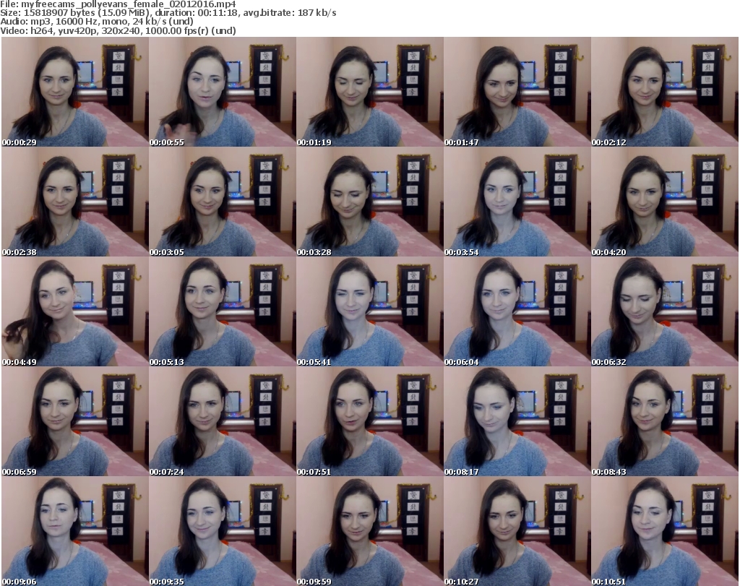
Task: Select the thumbnail stamped 00:00:29
Action: tap(75, 92)
